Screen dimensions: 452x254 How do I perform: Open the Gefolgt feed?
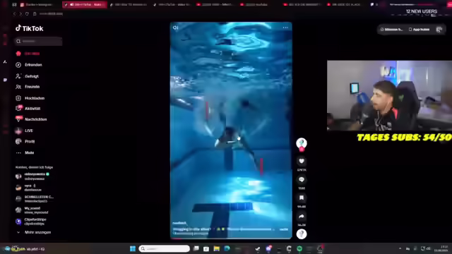pyautogui.click(x=28, y=76)
